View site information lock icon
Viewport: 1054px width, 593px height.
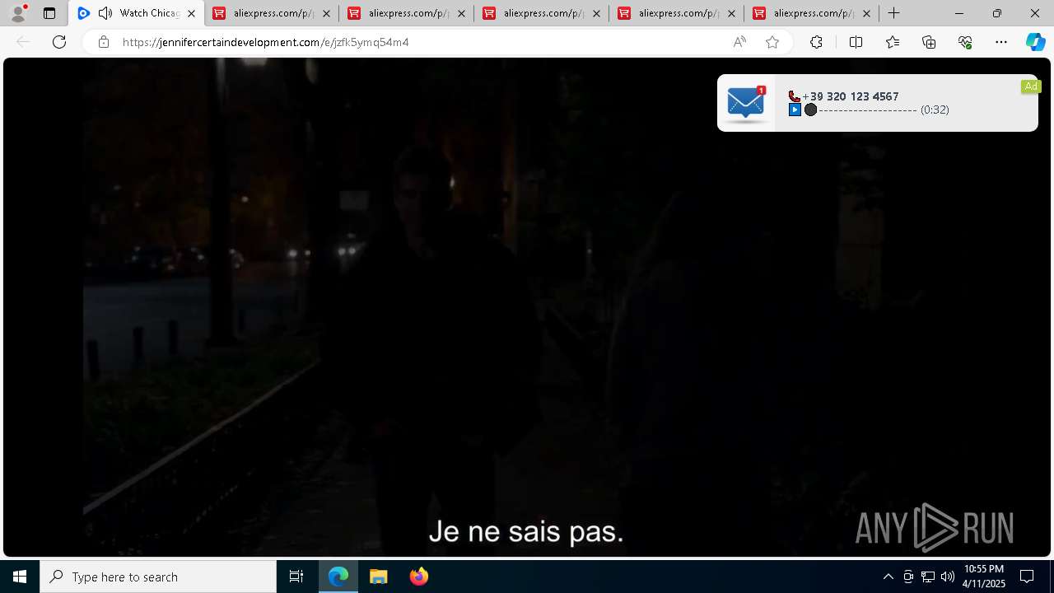[103, 42]
